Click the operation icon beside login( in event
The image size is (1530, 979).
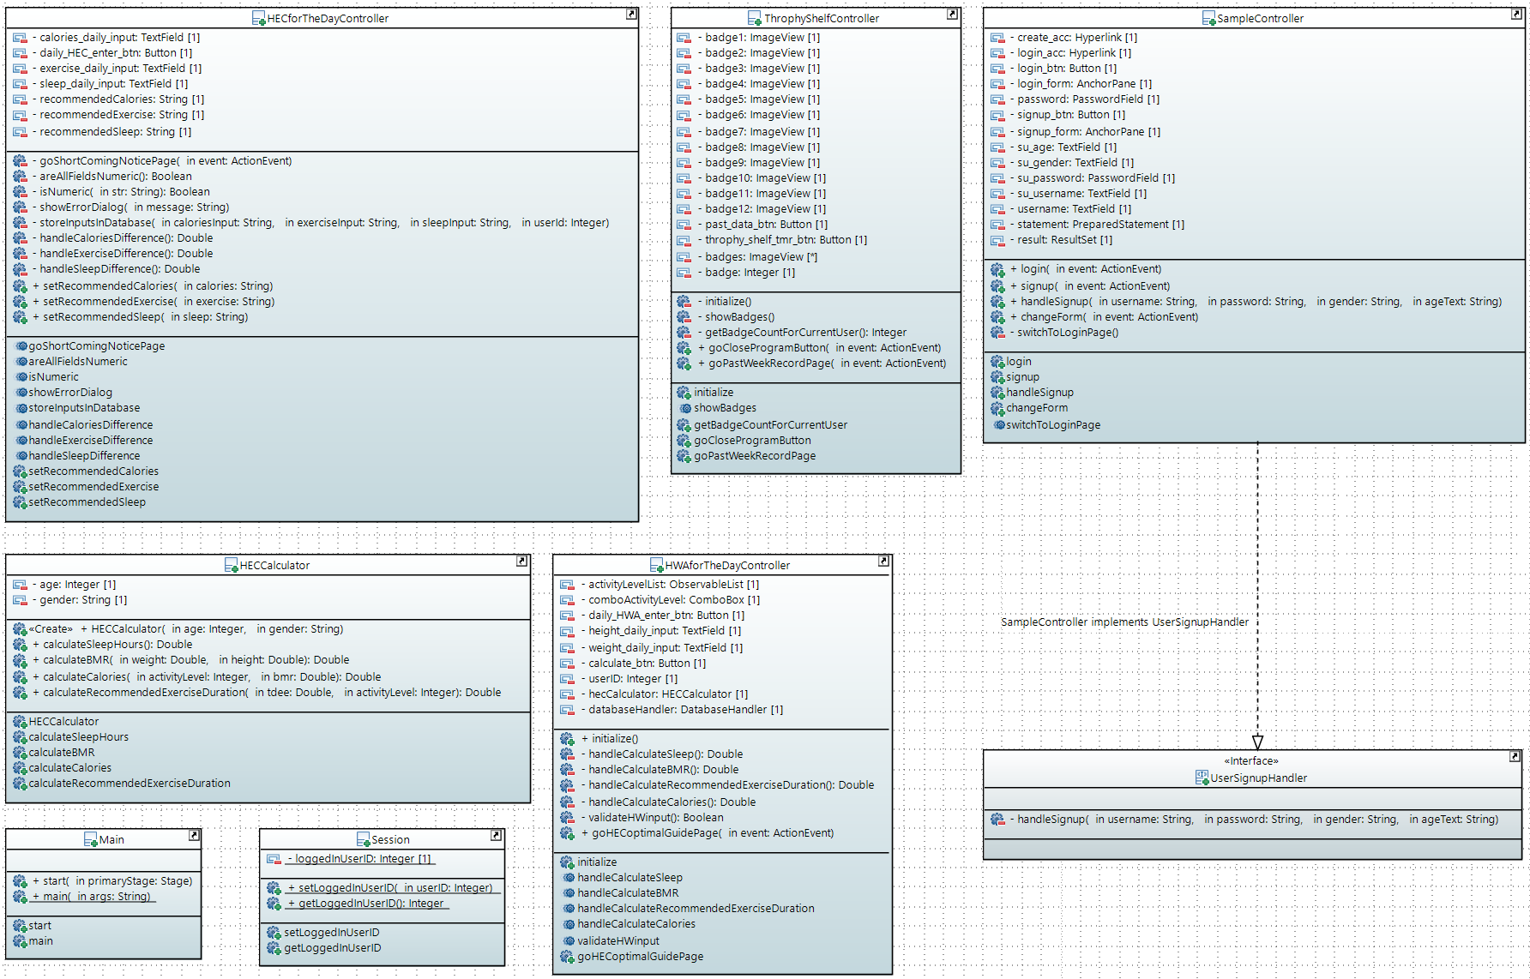click(x=997, y=269)
